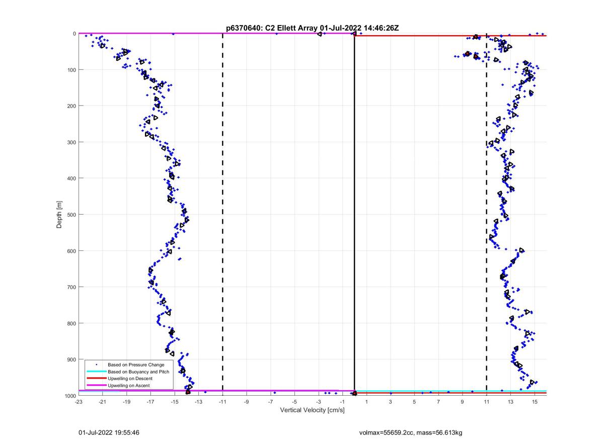Screen dimensions: 604x445
Task: Click the cyan line sample in legend
Action: (x=96, y=372)
